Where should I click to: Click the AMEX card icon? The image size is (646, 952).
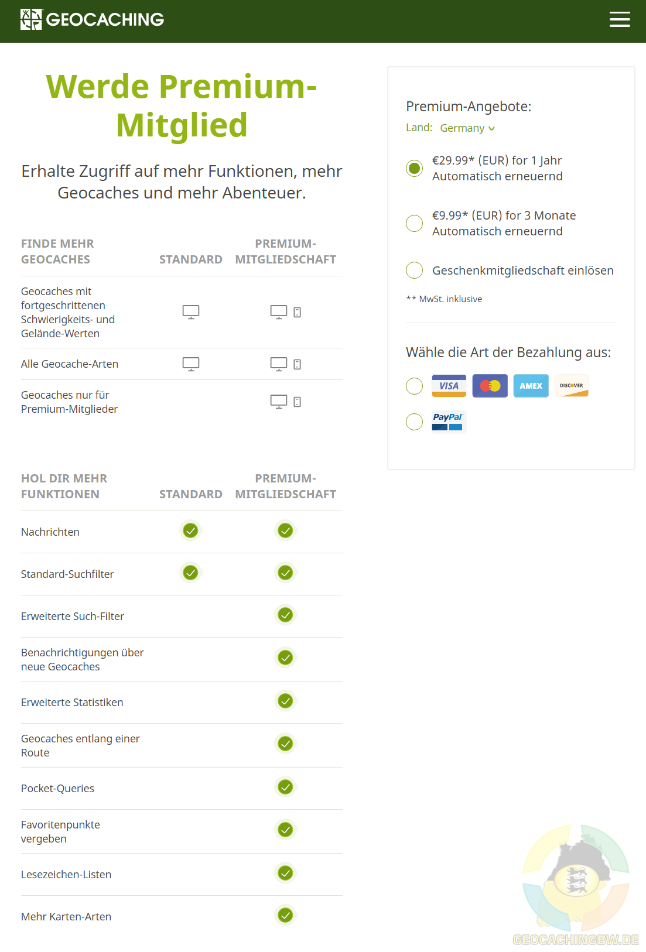531,386
